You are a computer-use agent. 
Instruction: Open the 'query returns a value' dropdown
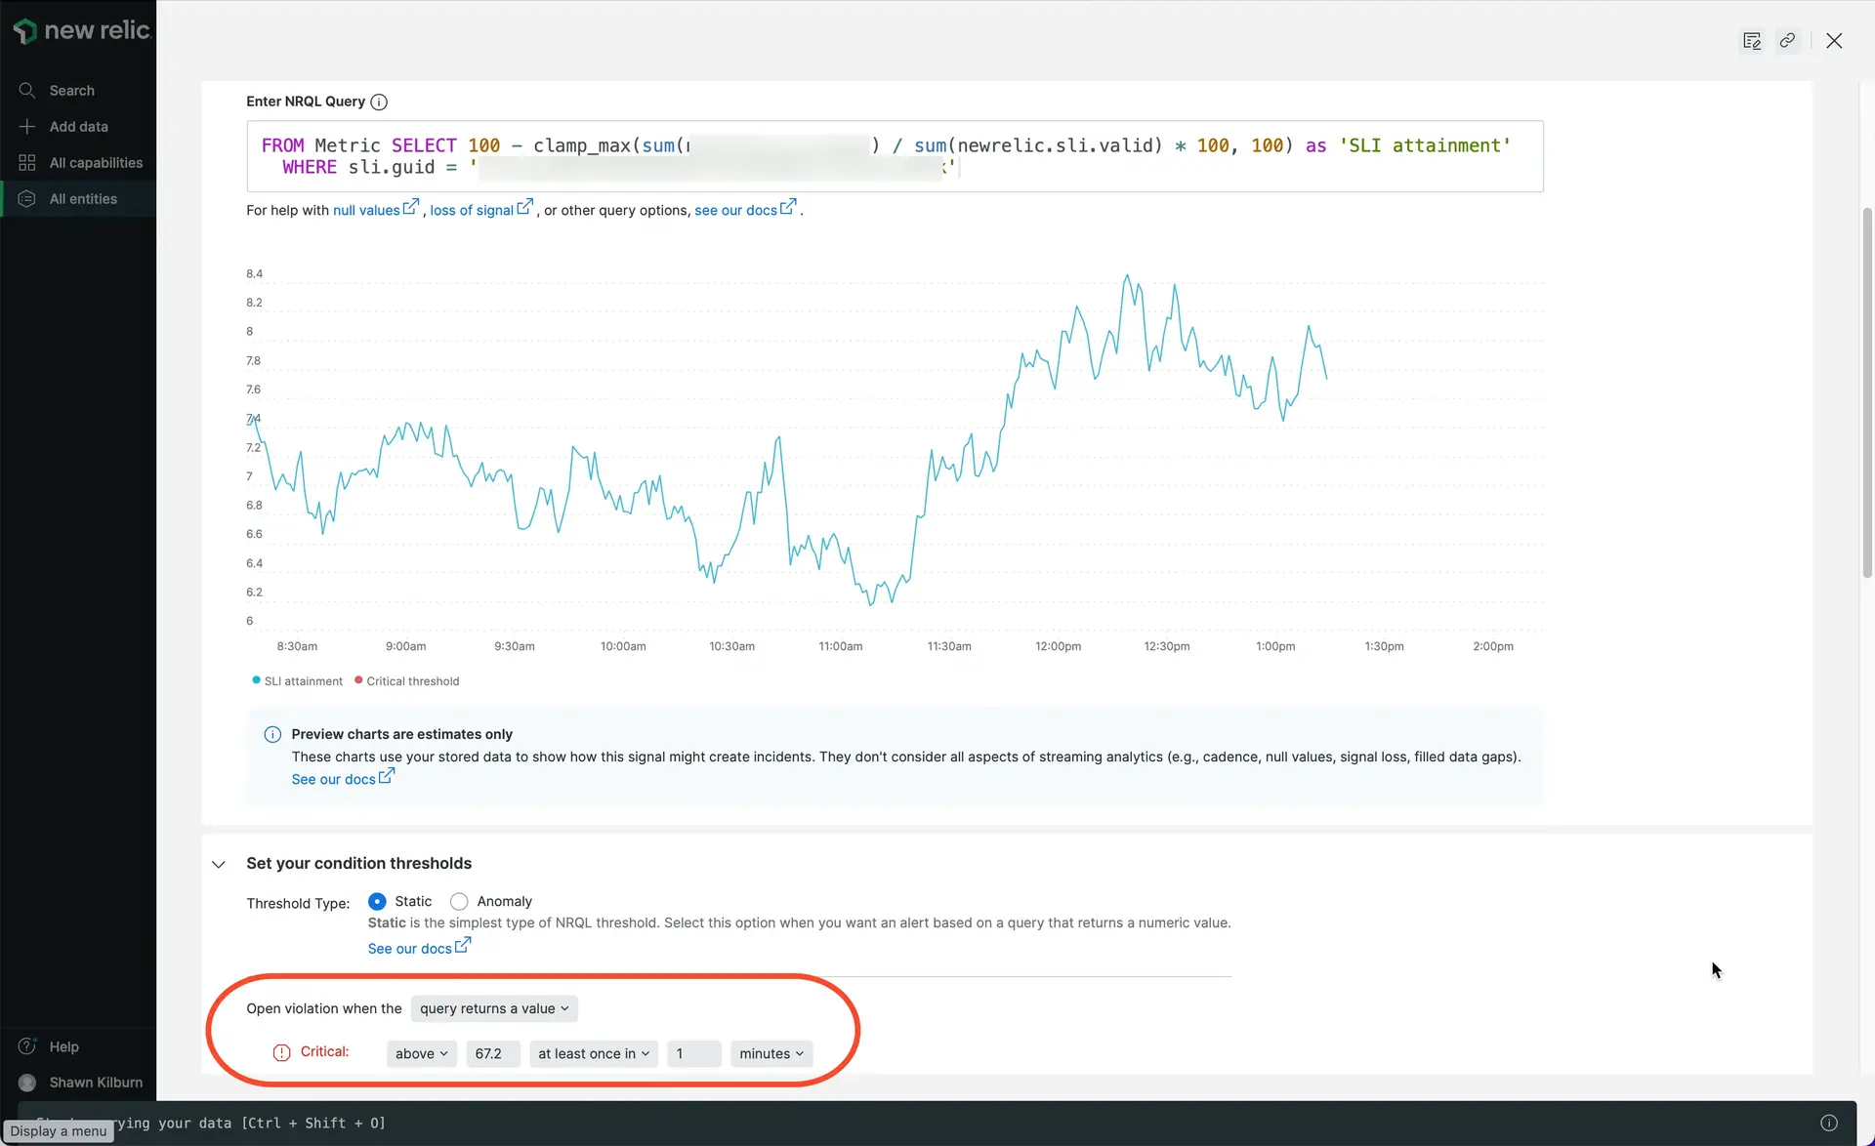click(494, 1009)
